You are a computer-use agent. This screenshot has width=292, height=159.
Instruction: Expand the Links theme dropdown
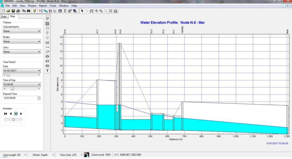(x=39, y=52)
